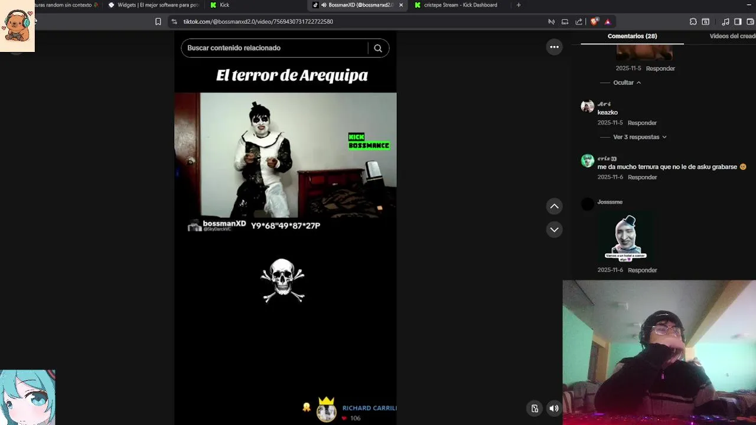Click the search magnifier icon in TikTok search bar

click(378, 48)
